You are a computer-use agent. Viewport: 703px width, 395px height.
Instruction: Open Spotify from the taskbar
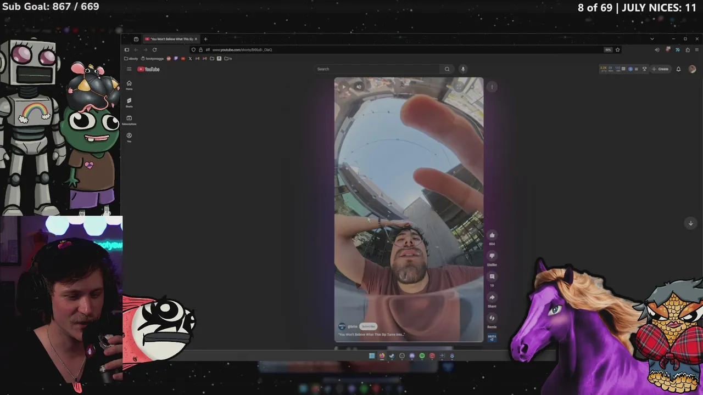[x=422, y=356]
